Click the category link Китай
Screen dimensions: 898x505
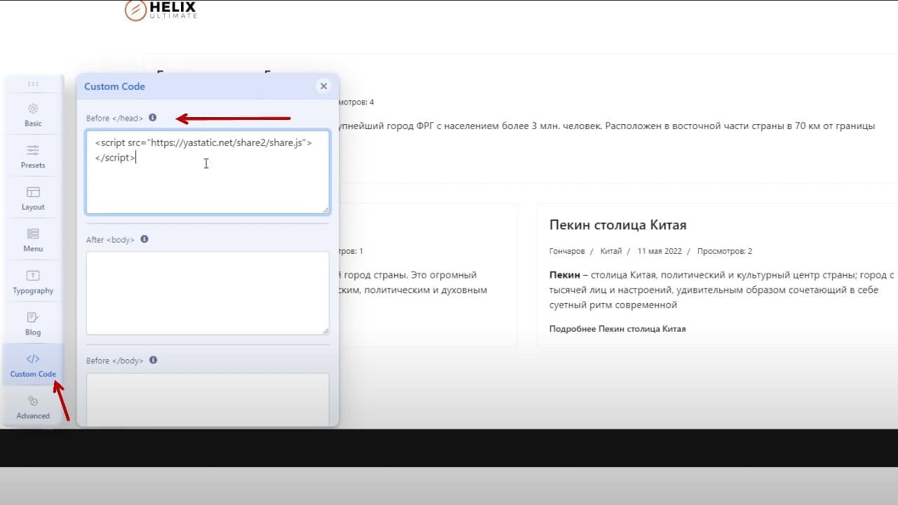tap(611, 251)
